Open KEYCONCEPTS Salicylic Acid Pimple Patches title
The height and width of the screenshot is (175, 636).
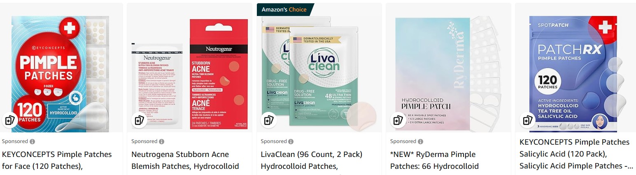click(x=575, y=154)
